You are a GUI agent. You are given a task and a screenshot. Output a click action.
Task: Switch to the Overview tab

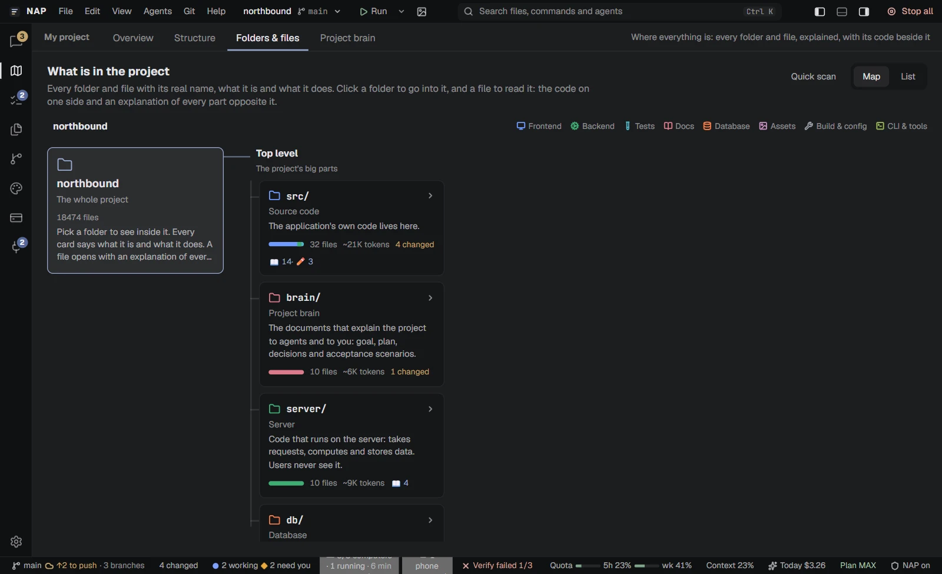[133, 38]
